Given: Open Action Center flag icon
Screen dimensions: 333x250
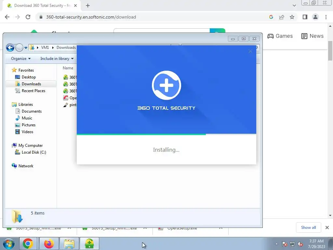Looking at the screenshot, I should (285, 244).
